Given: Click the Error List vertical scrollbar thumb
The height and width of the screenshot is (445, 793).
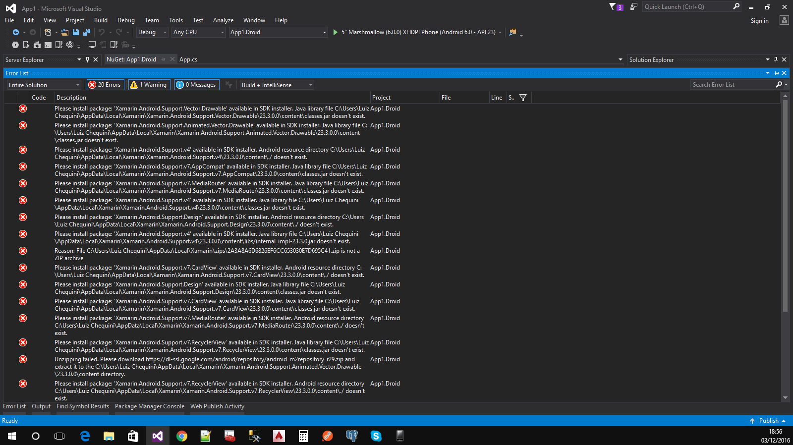Looking at the screenshot, I should 785,206.
